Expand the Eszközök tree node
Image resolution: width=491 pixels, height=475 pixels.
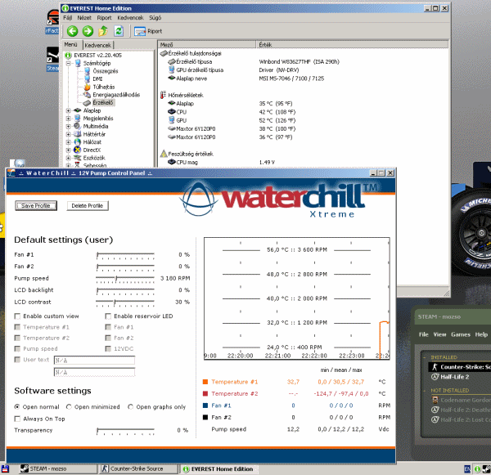pyautogui.click(x=68, y=158)
